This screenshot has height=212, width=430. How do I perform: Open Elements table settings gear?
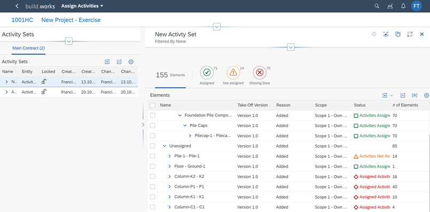[x=426, y=95]
